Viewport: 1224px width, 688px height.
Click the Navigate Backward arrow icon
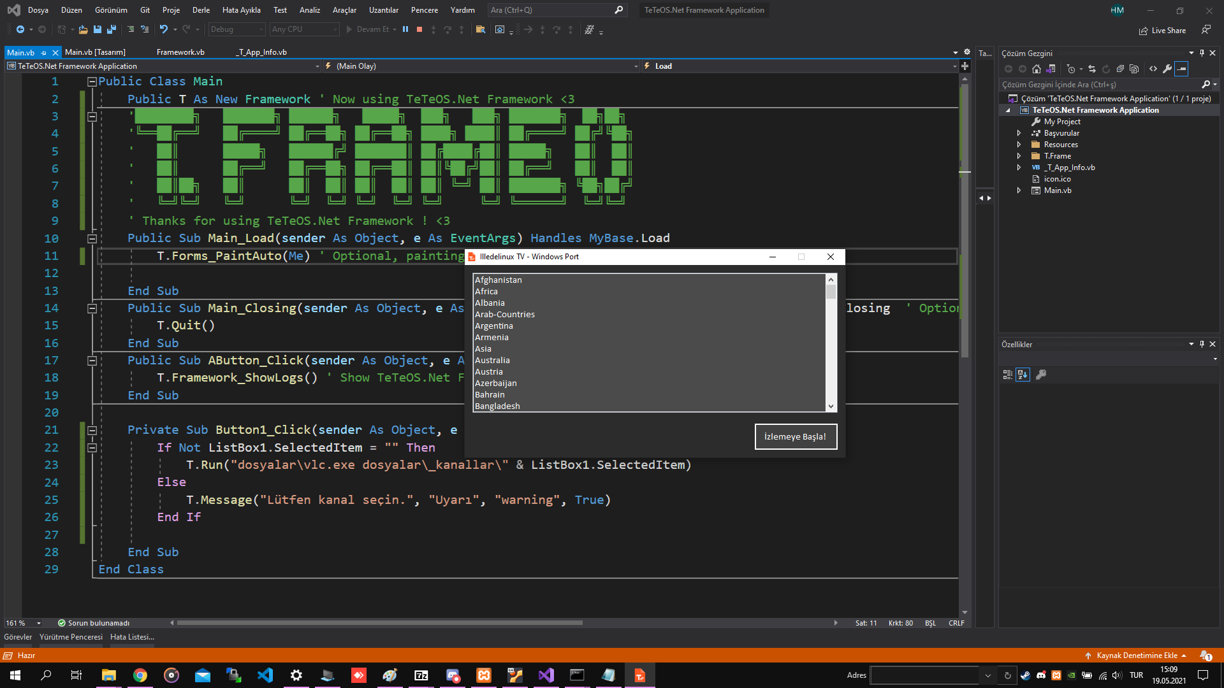point(20,29)
